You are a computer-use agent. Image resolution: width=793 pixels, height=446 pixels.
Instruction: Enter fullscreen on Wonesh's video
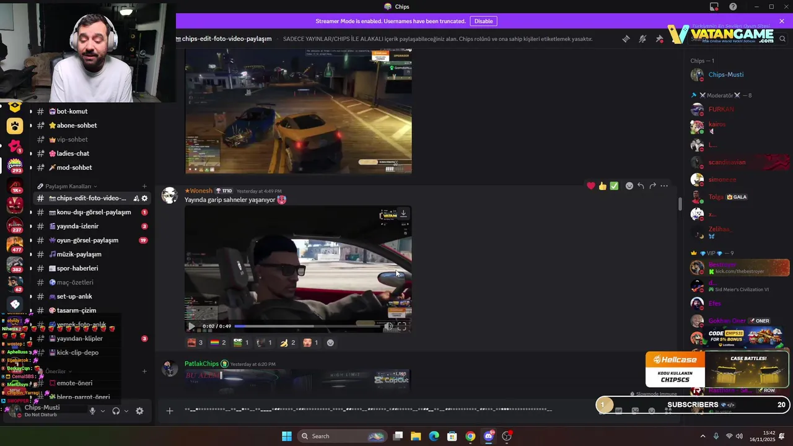click(402, 326)
